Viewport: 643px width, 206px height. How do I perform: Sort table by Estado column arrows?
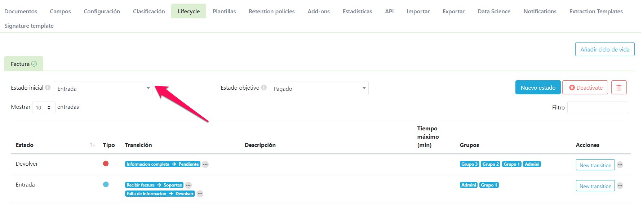pyautogui.click(x=92, y=145)
